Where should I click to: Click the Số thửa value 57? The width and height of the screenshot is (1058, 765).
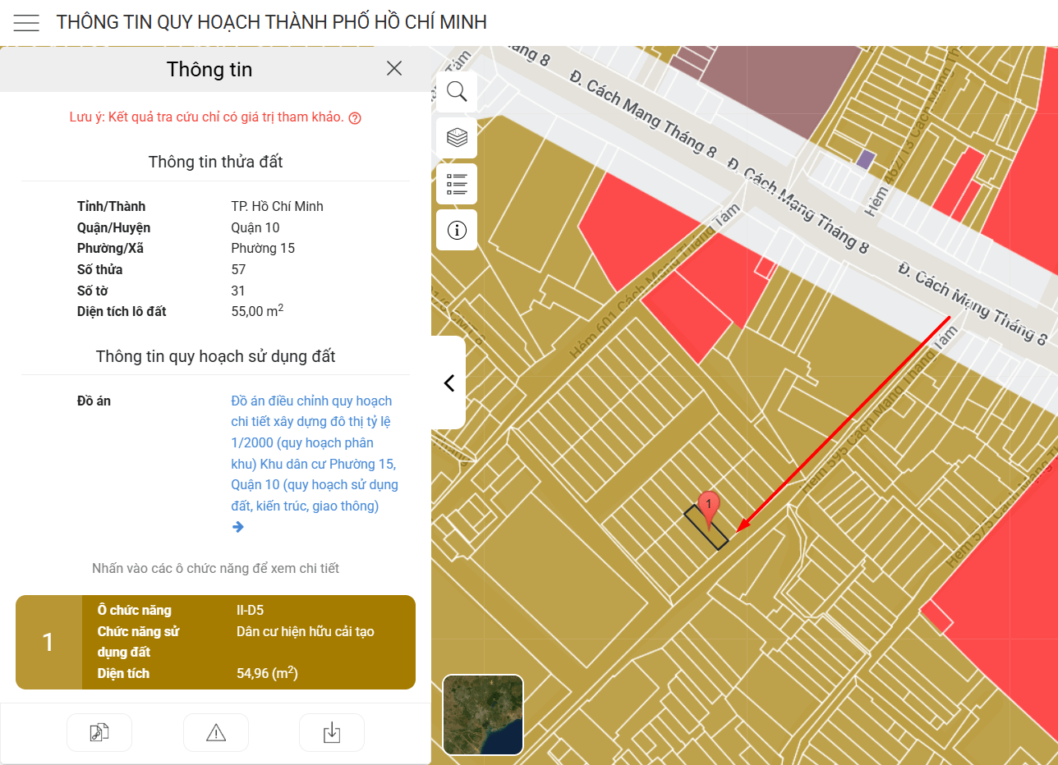pos(239,269)
